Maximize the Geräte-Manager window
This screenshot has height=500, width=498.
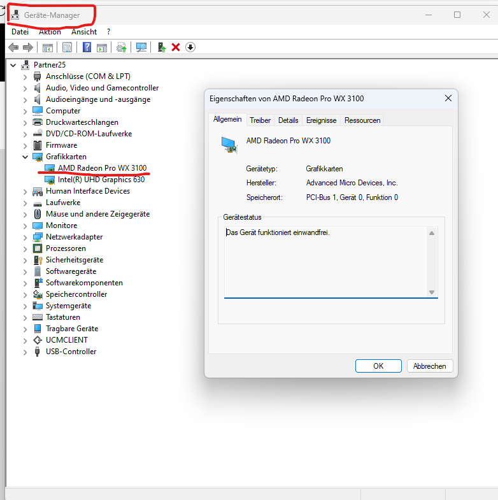pyautogui.click(x=457, y=15)
